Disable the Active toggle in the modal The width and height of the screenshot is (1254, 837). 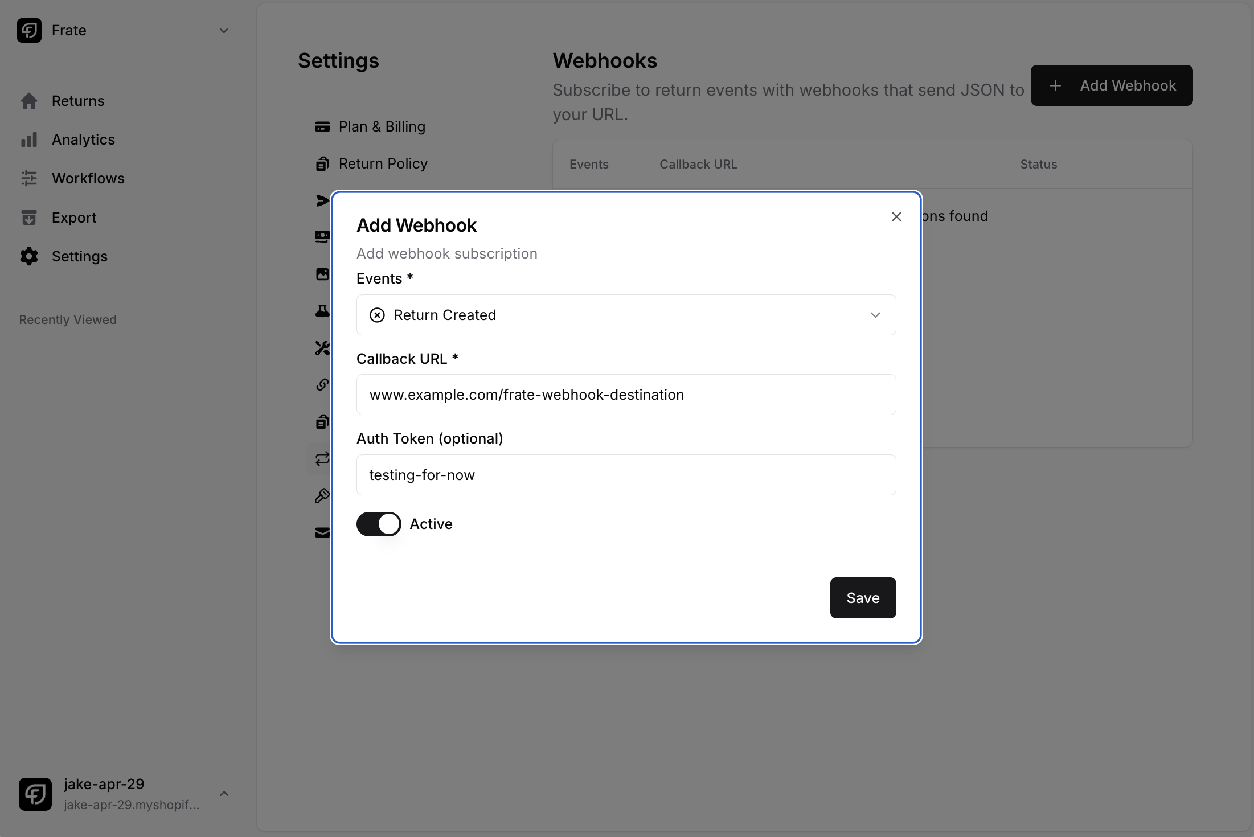click(379, 523)
